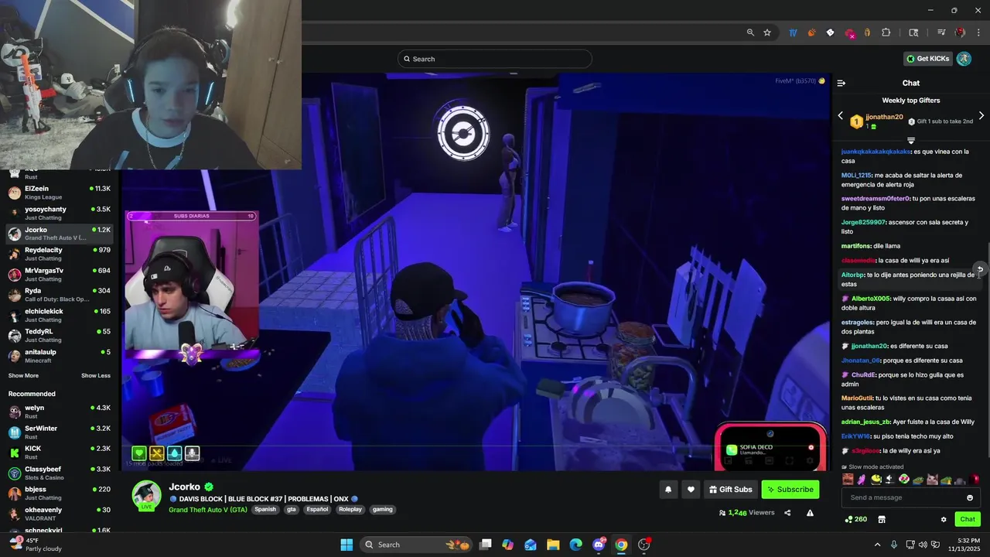The height and width of the screenshot is (557, 990).
Task: Open Ryda's Call of Duty stream
Action: tap(60, 295)
